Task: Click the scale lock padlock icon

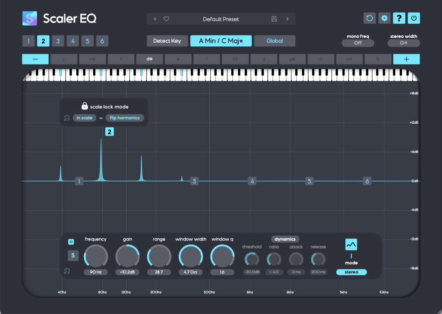Action: pos(85,106)
